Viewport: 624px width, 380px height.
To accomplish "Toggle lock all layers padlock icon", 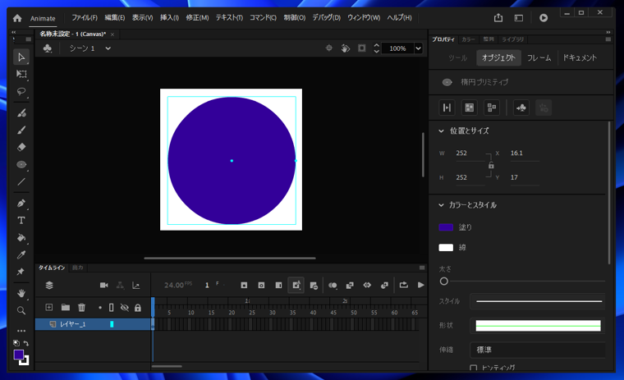I will tap(138, 308).
